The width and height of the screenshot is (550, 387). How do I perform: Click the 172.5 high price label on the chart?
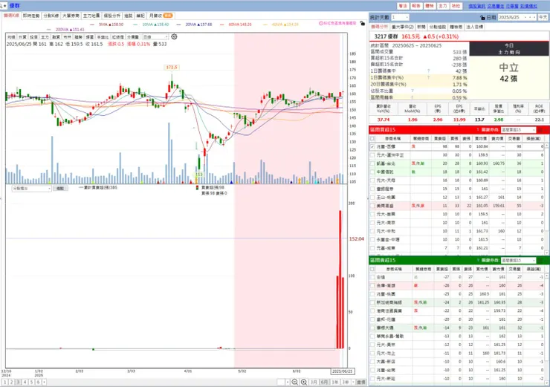(172, 67)
